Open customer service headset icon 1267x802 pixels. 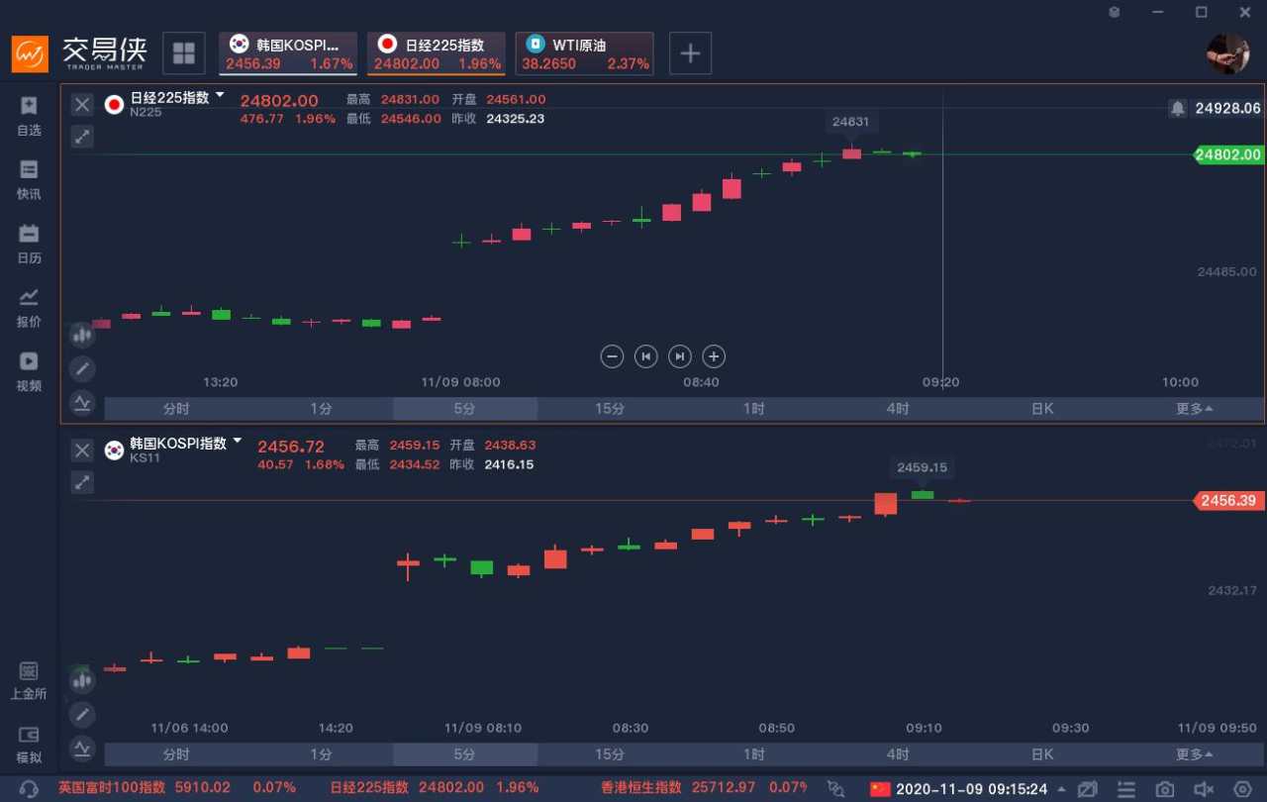click(29, 789)
